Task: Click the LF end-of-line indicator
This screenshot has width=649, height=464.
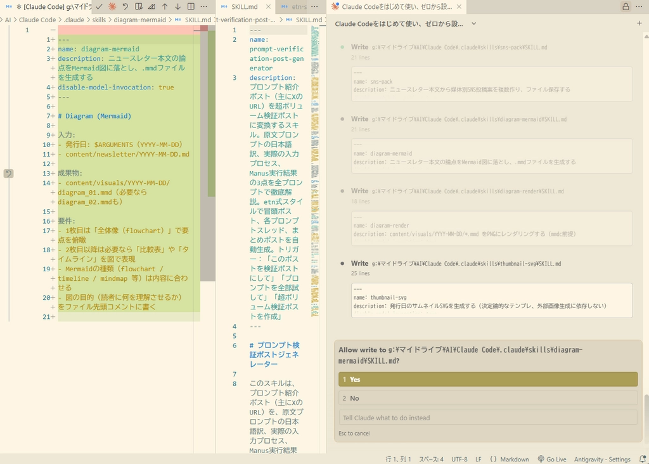Action: (479, 459)
